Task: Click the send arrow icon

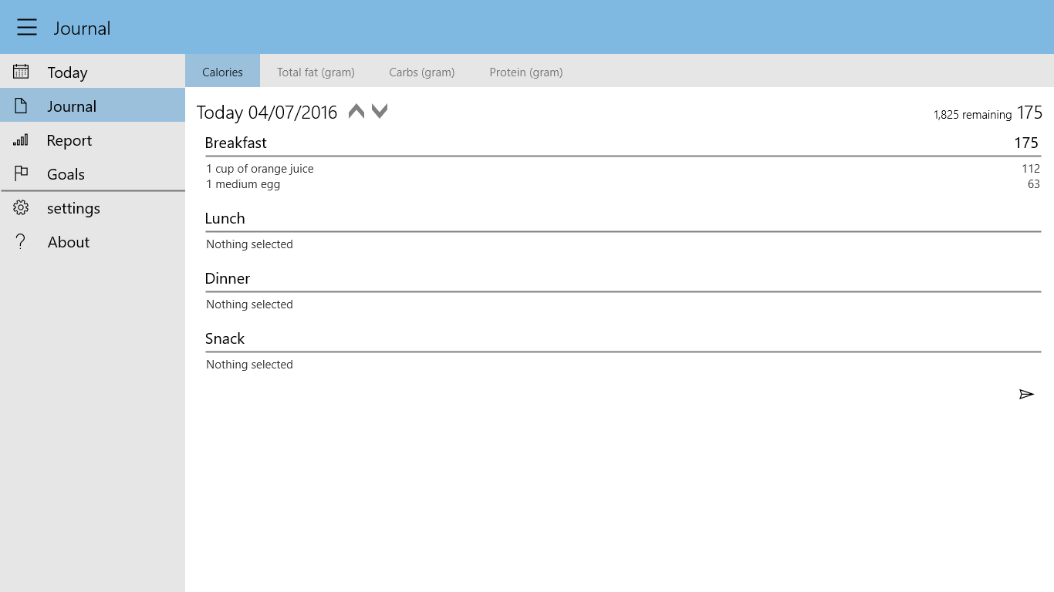Action: (x=1025, y=395)
